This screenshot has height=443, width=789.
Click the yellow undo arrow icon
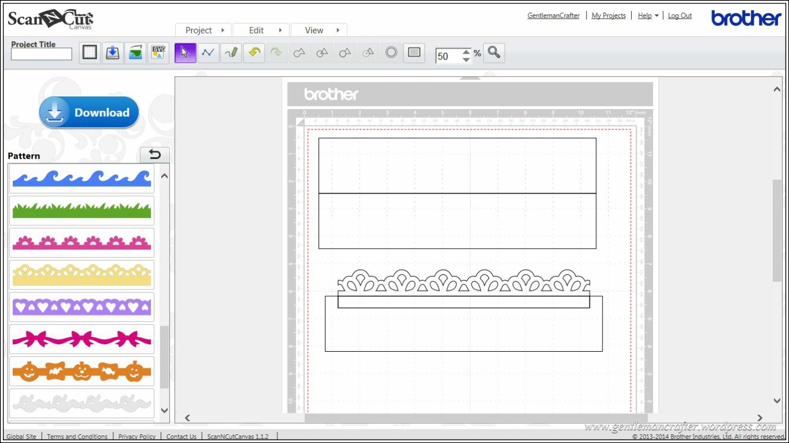tap(254, 53)
